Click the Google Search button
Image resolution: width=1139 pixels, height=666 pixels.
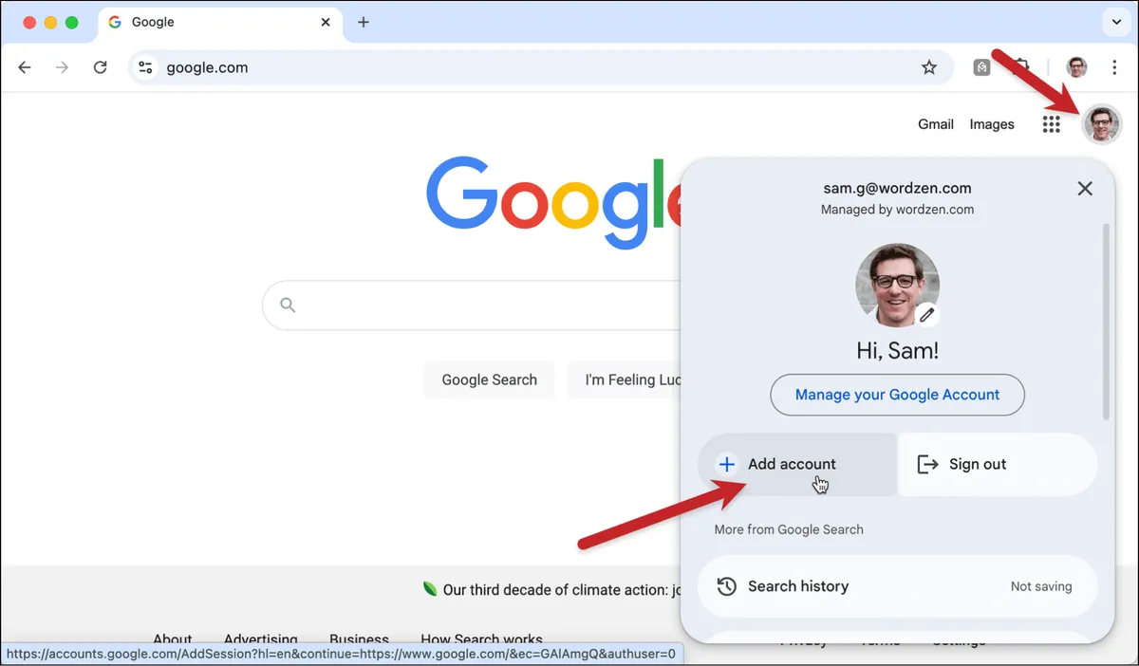click(x=490, y=379)
